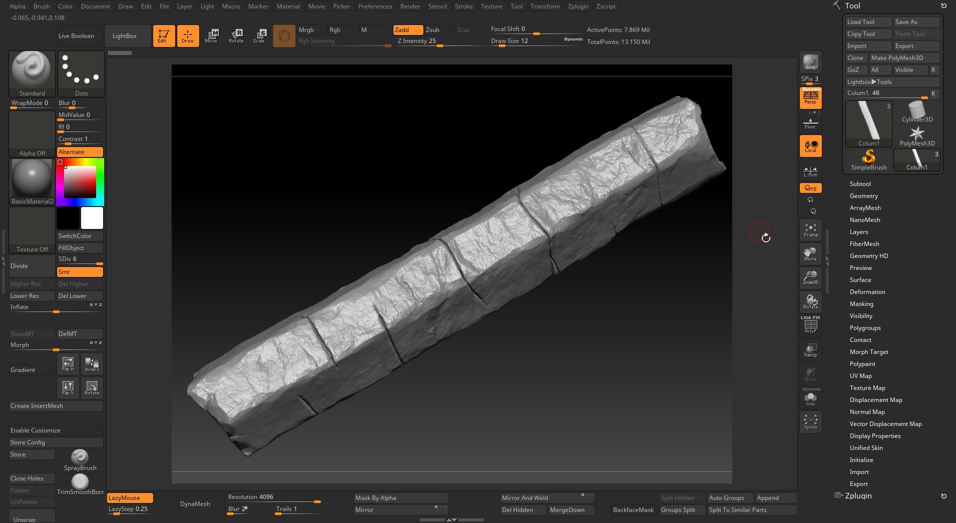956x523 pixels.
Task: Click the Invers icon
Action: [x=92, y=363]
